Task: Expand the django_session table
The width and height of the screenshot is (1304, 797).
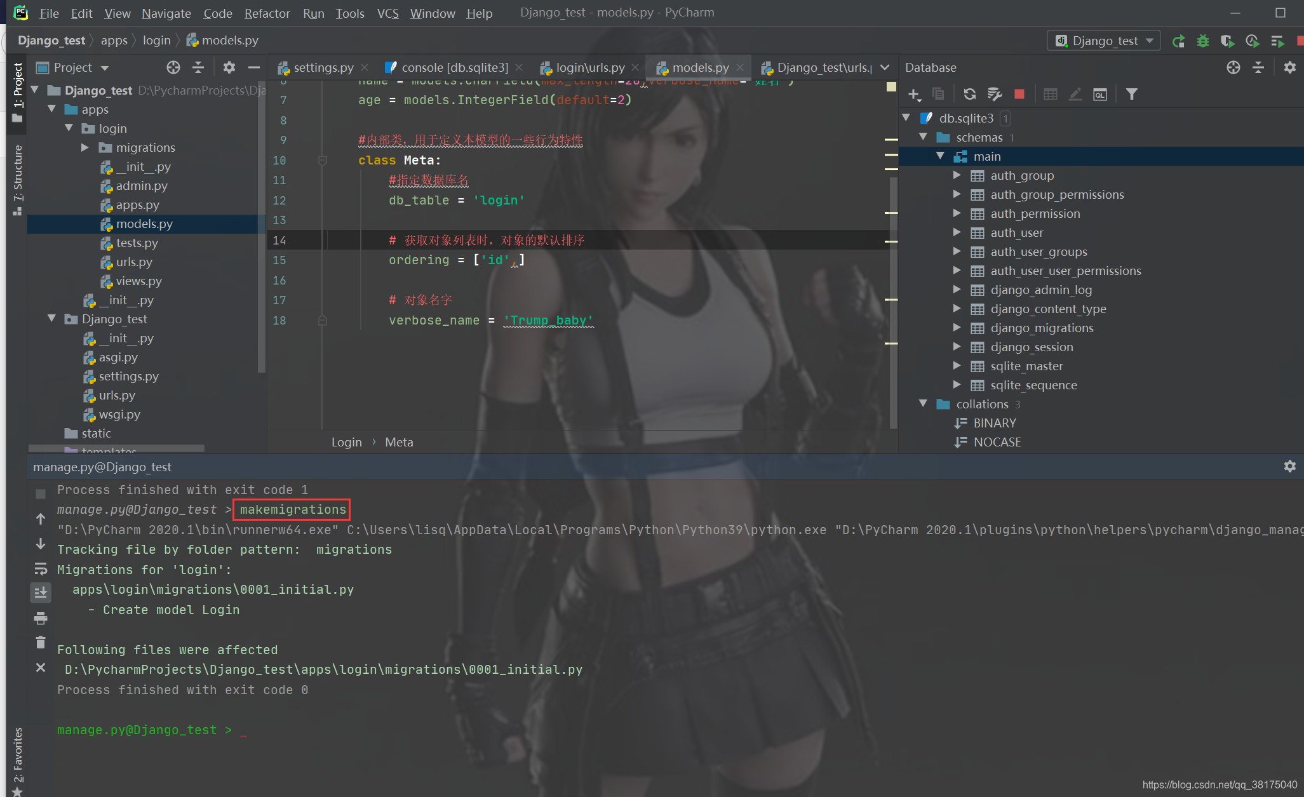Action: pyautogui.click(x=957, y=347)
